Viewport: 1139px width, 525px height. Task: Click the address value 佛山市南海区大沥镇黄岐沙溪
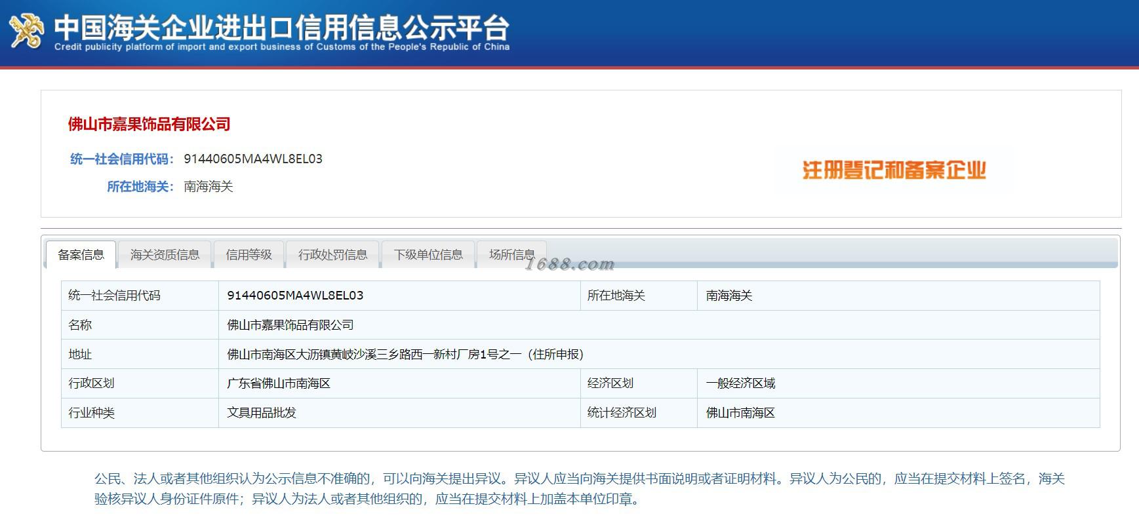click(405, 354)
